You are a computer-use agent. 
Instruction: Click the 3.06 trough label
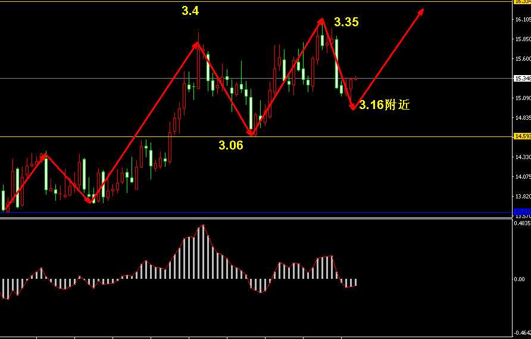coord(230,145)
